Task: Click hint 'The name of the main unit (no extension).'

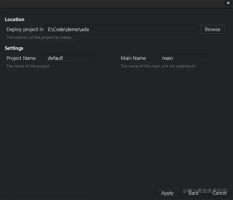Action: (x=158, y=66)
